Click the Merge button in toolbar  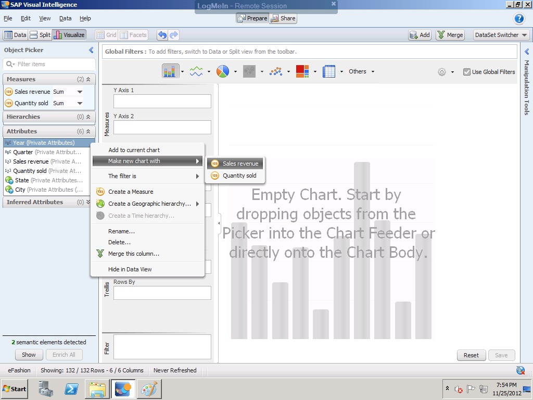450,35
